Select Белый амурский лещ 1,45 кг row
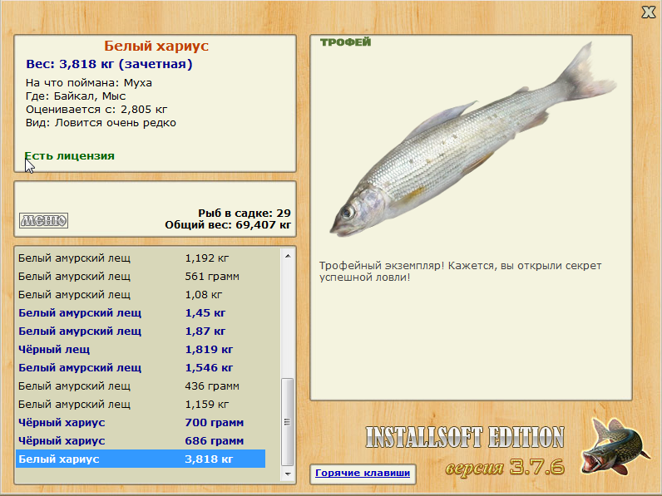Viewport: 662px width, 496px height. pyautogui.click(x=141, y=313)
